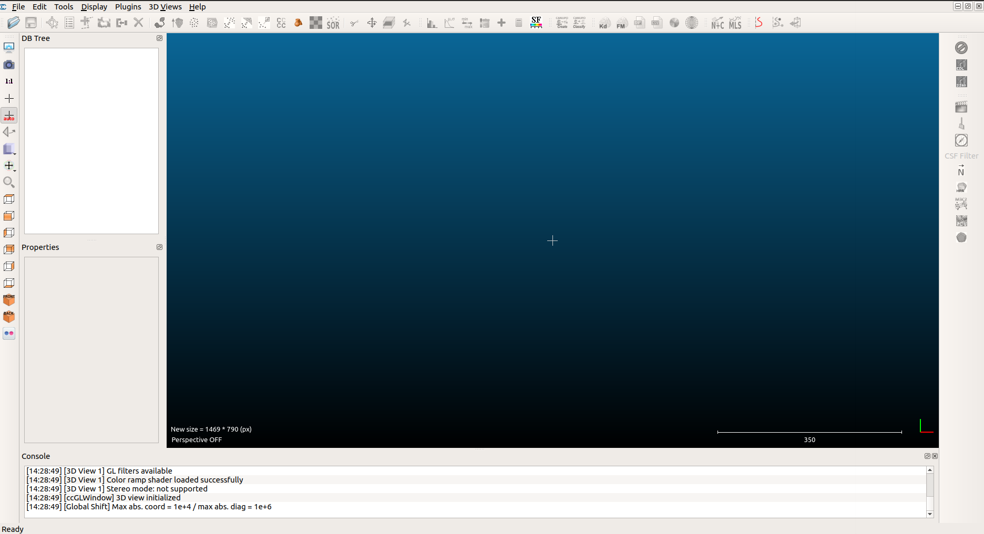The height and width of the screenshot is (534, 984).
Task: Open the scalar field color scale editor
Action: click(536, 23)
